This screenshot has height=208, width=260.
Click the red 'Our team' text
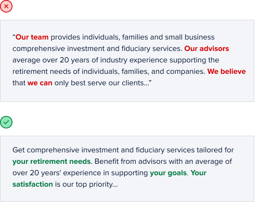click(x=32, y=37)
